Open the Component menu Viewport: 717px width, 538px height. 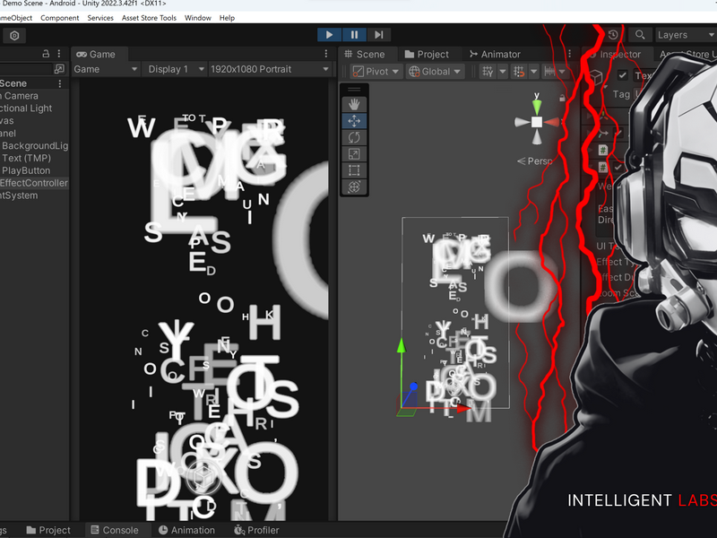tap(60, 18)
